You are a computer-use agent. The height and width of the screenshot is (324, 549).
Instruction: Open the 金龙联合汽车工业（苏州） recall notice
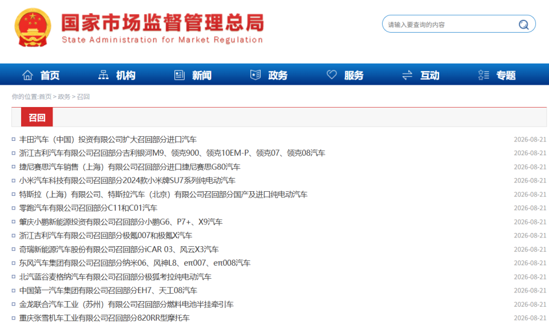[x=126, y=305]
